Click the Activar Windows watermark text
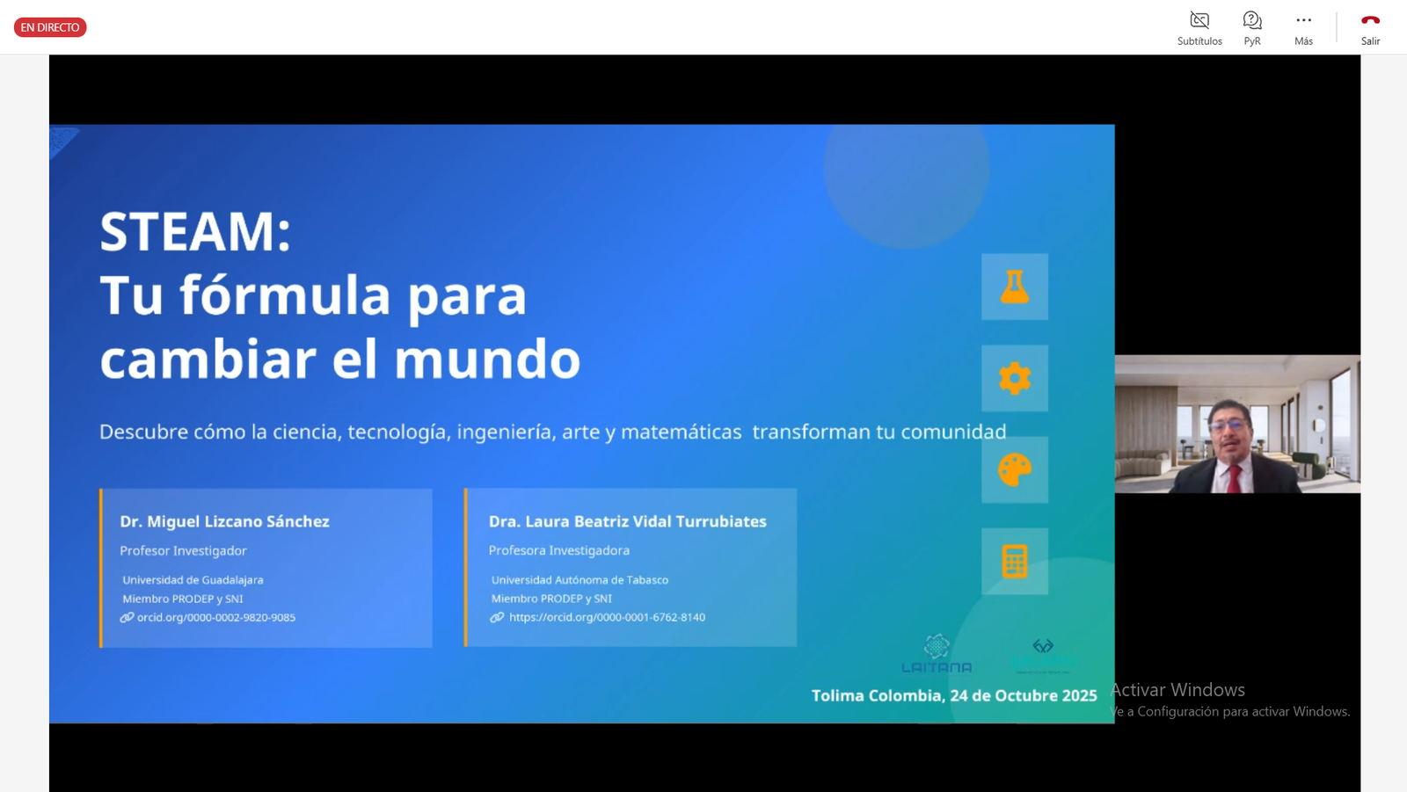This screenshot has height=792, width=1407. pos(1178,690)
